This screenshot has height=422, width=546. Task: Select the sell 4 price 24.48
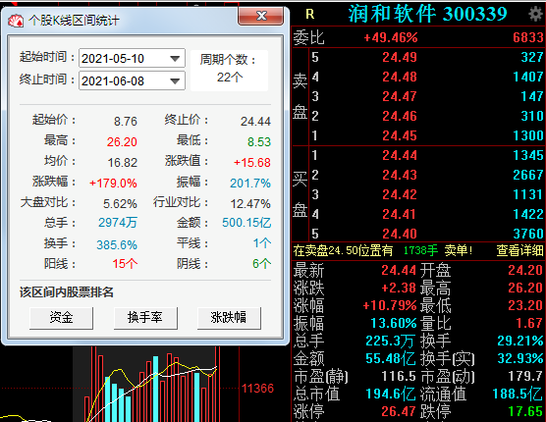[x=400, y=77]
